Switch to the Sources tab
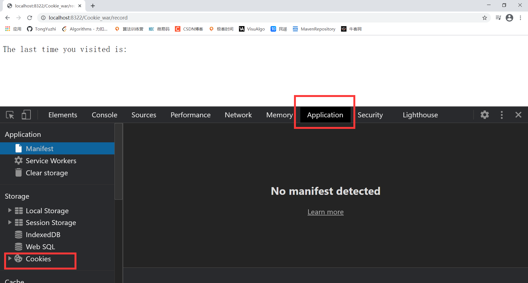 coord(144,115)
